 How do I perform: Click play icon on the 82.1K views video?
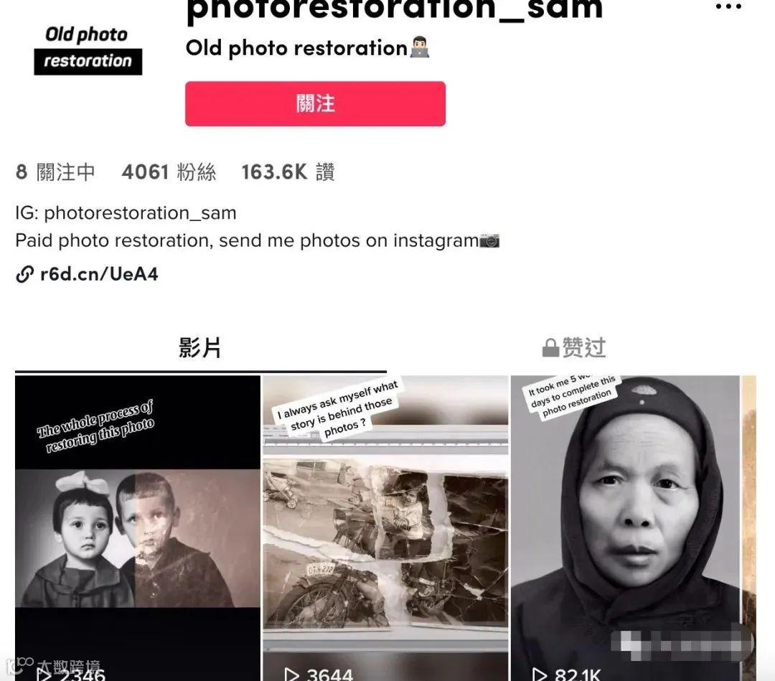click(539, 675)
